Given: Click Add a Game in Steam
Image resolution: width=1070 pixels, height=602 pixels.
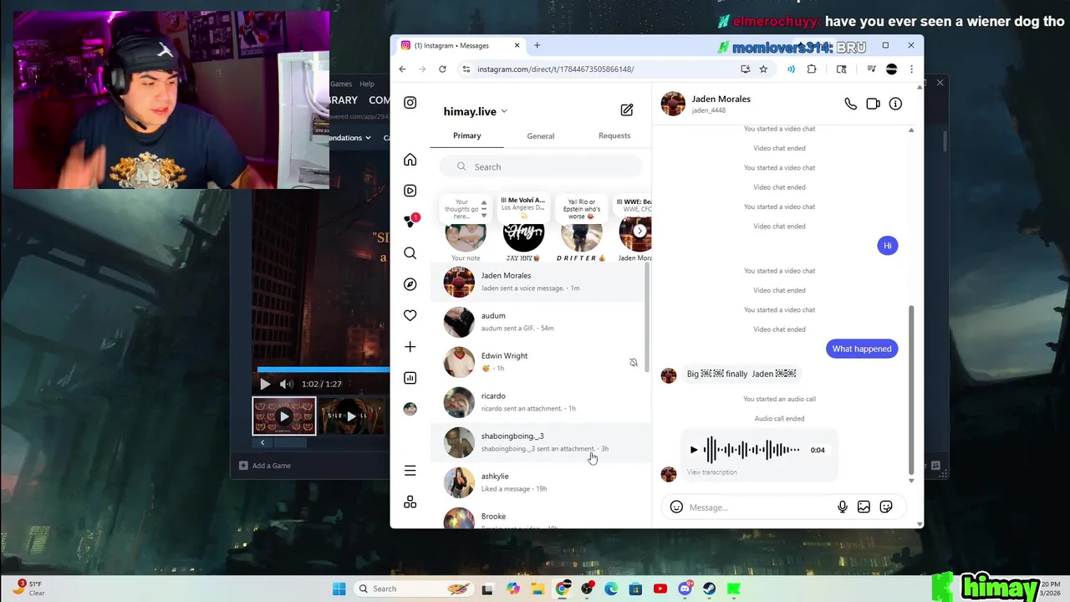Looking at the screenshot, I should pos(265,466).
